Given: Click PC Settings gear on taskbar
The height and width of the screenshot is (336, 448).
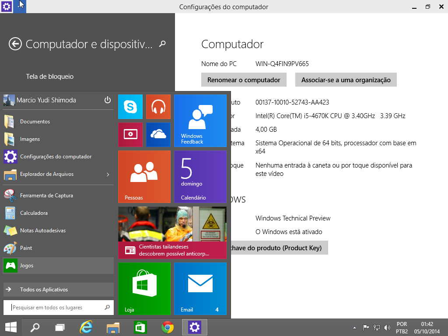Looking at the screenshot, I should pos(195,327).
